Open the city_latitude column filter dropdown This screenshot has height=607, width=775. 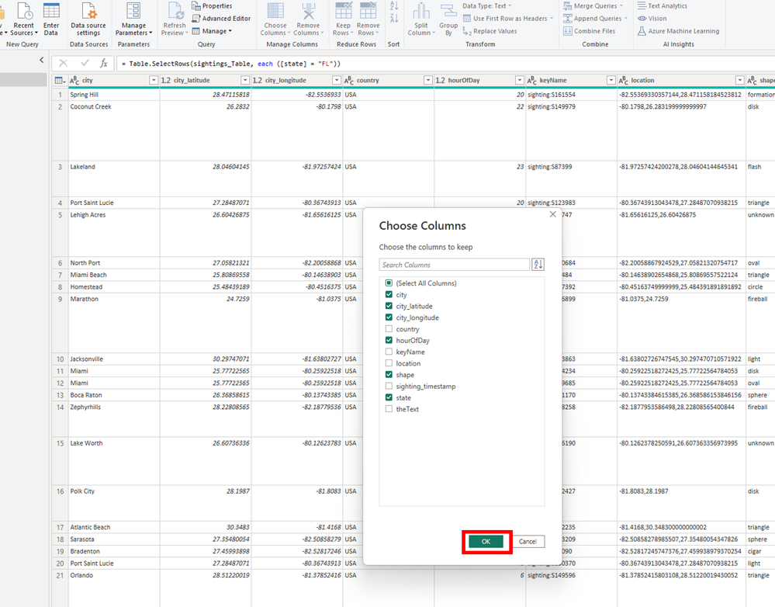(x=244, y=80)
